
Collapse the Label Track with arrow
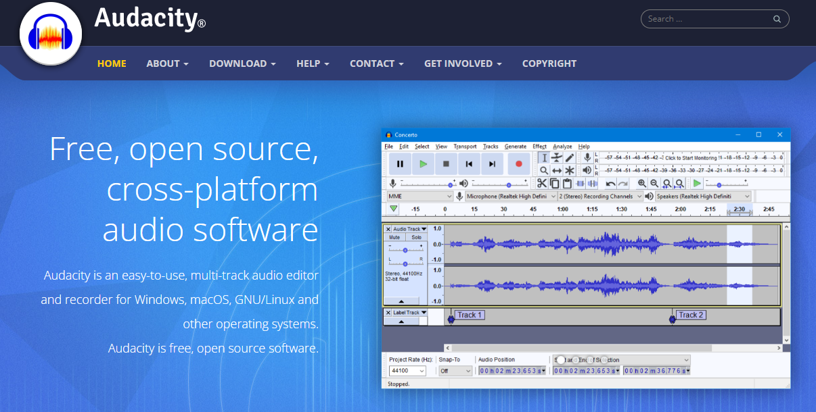[401, 321]
